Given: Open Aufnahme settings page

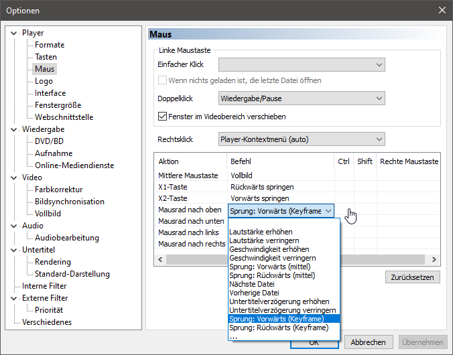Looking at the screenshot, I should 54,153.
